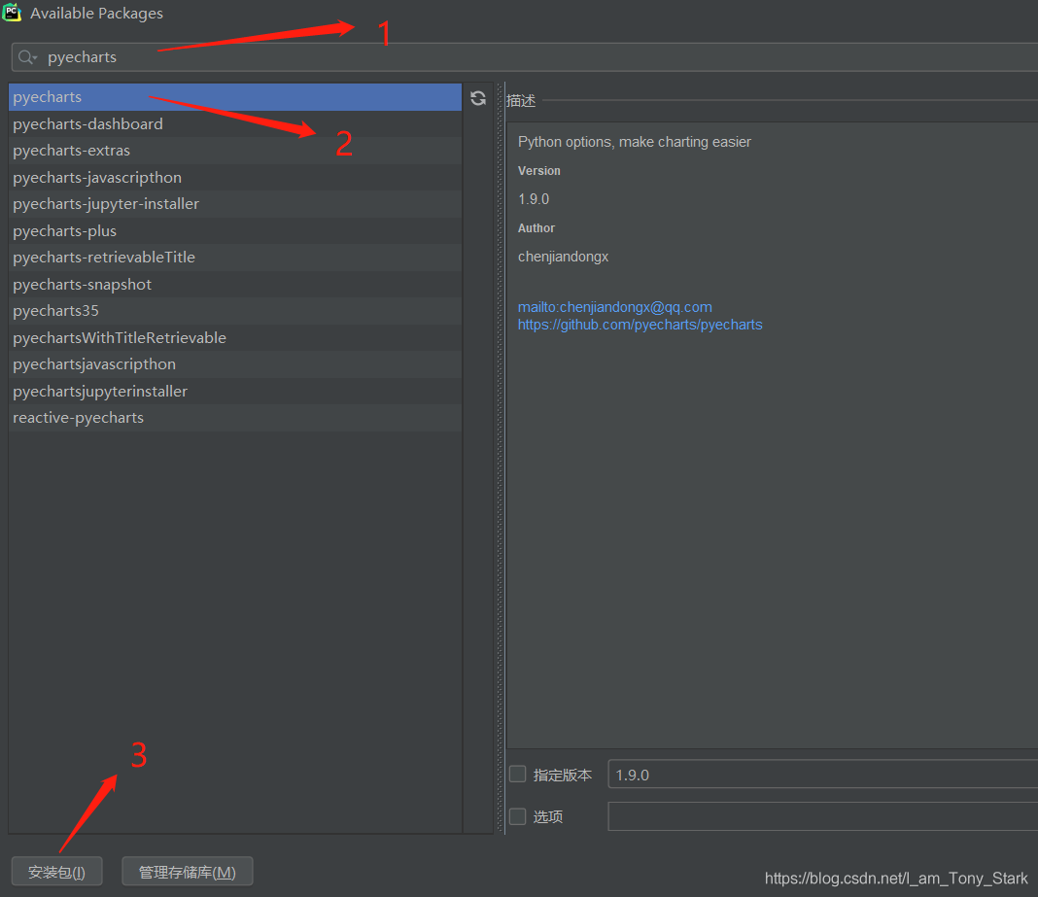Viewport: 1038px width, 897px height.
Task: Select the pyecharts package row
Action: tap(235, 96)
